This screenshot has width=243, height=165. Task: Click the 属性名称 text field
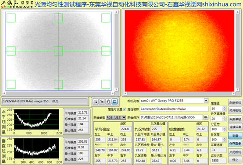(174, 109)
